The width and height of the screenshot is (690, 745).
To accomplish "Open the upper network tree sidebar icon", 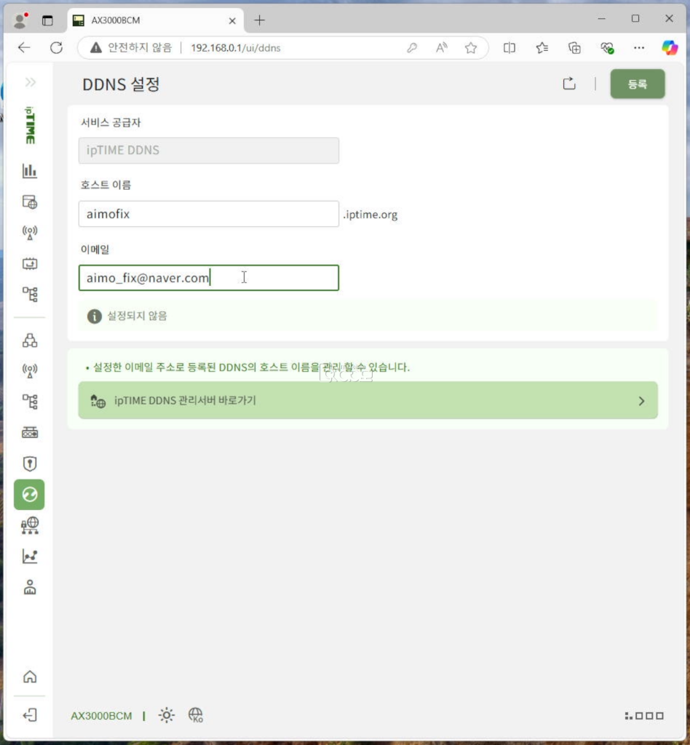I will pyautogui.click(x=30, y=295).
